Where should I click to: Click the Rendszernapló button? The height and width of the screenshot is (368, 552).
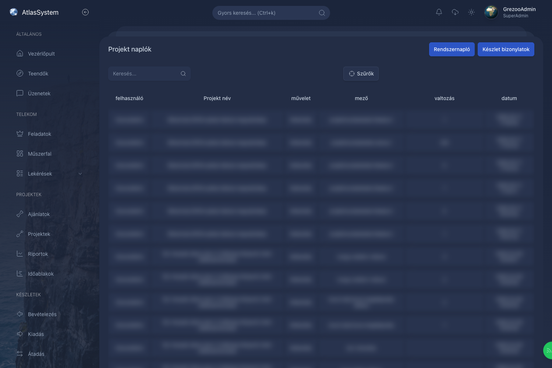(452, 49)
